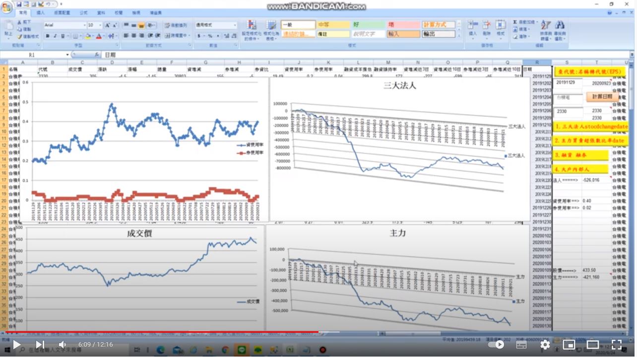Viewport: 637px width, 357px height.
Task: Apply the 壞 (Bad) cell style
Action: coord(404,24)
